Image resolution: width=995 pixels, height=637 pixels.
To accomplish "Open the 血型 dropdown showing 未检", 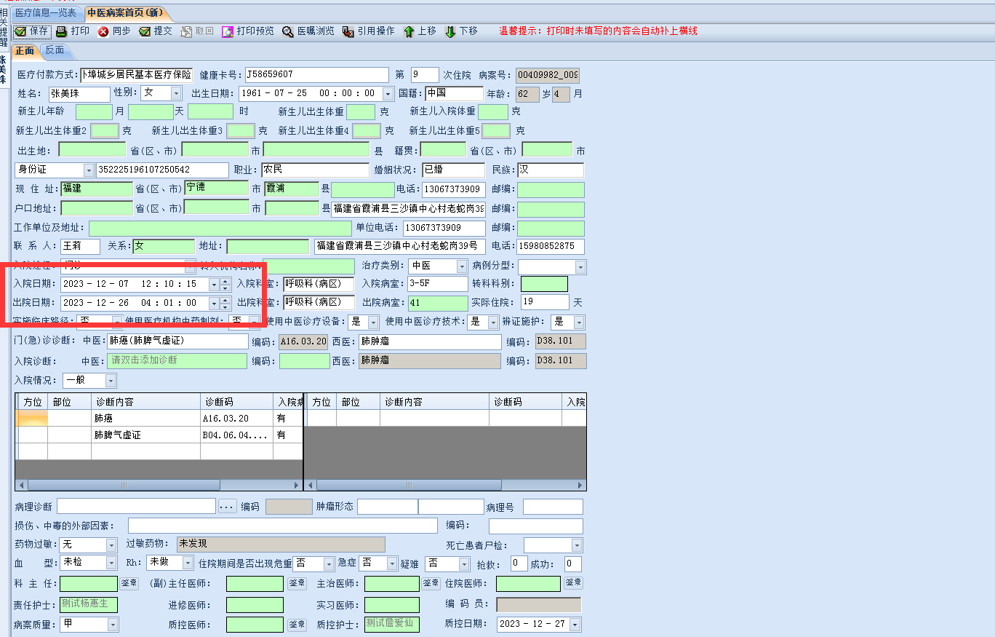I will coord(111,563).
